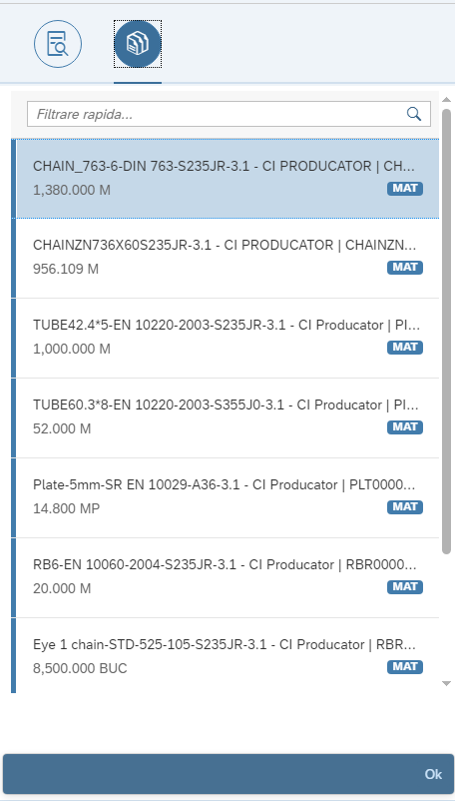Viewport: 455px width, 801px height.
Task: Click the MAT badge on CHAINZN736X60S235JR item
Action: click(x=405, y=268)
